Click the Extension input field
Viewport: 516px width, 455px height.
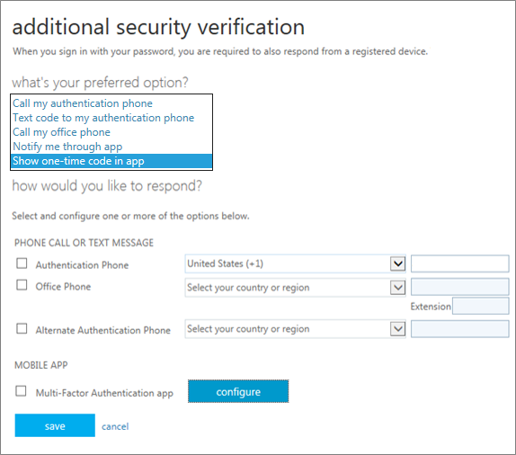pos(481,307)
